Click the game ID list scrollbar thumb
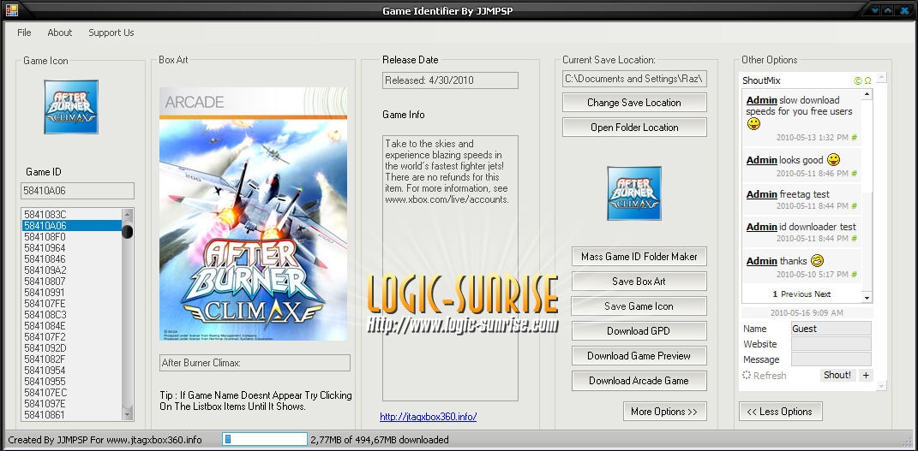The height and width of the screenshot is (451, 918). pos(127,232)
